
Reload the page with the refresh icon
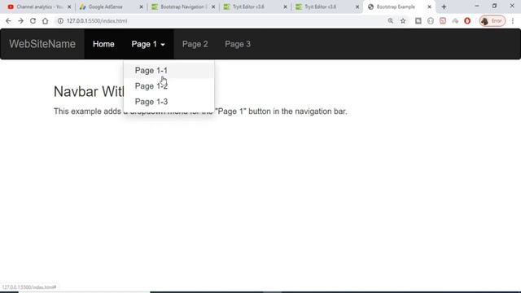click(33, 21)
